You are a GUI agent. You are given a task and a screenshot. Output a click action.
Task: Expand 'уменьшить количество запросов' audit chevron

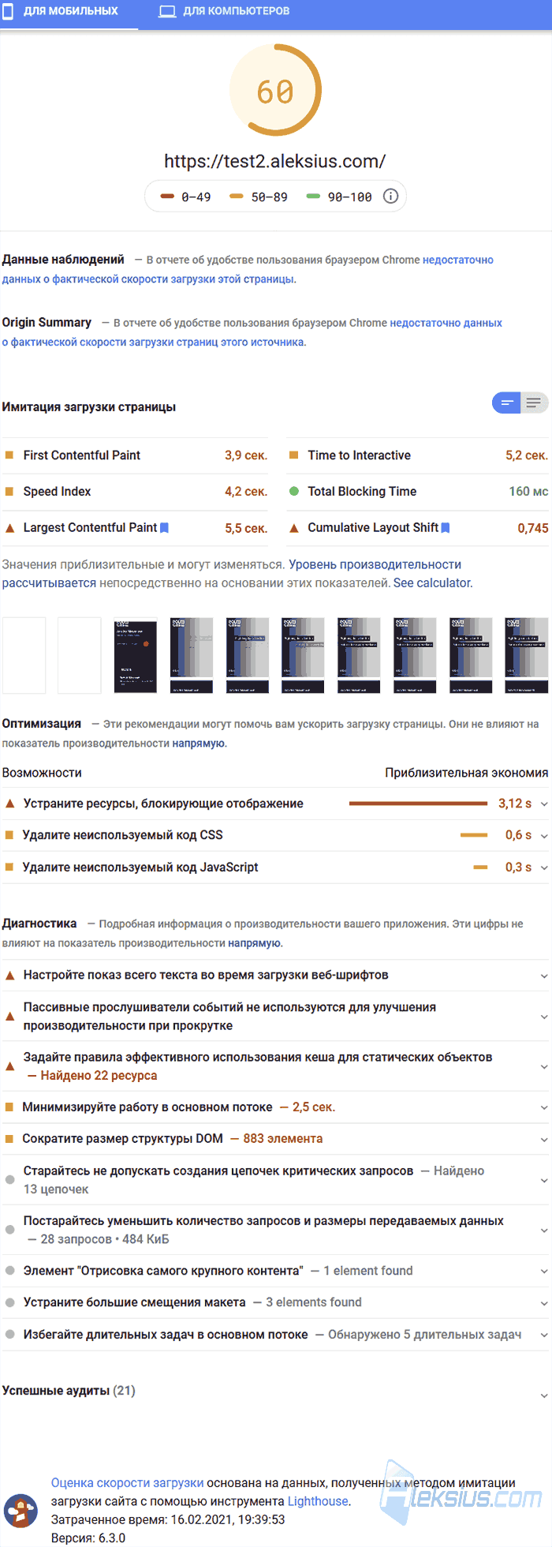[543, 1230]
